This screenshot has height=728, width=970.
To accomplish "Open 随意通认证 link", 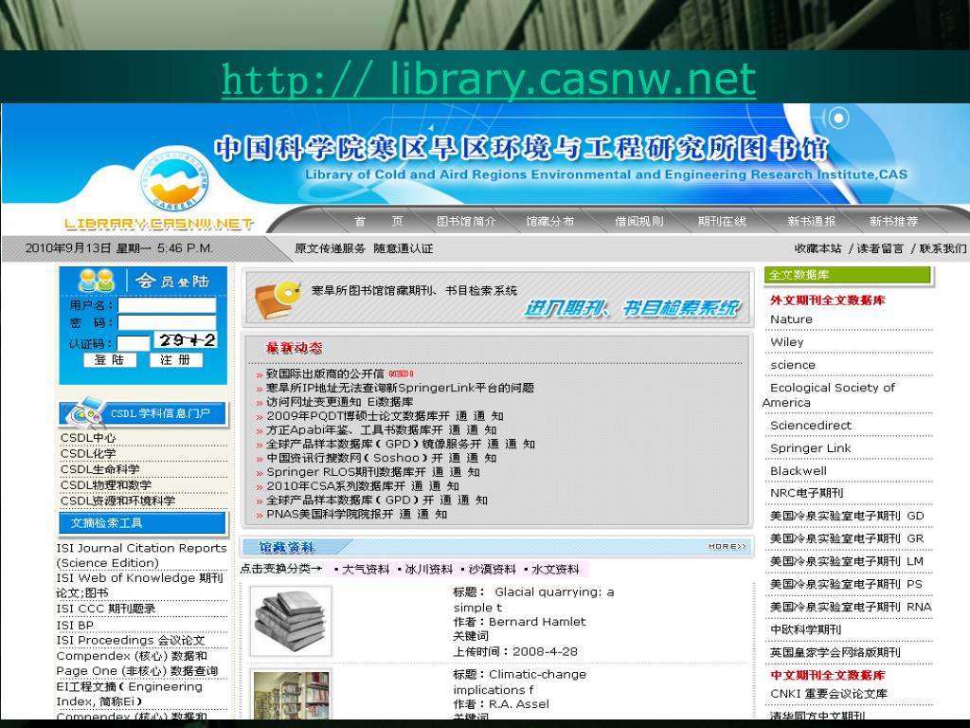I will (403, 248).
